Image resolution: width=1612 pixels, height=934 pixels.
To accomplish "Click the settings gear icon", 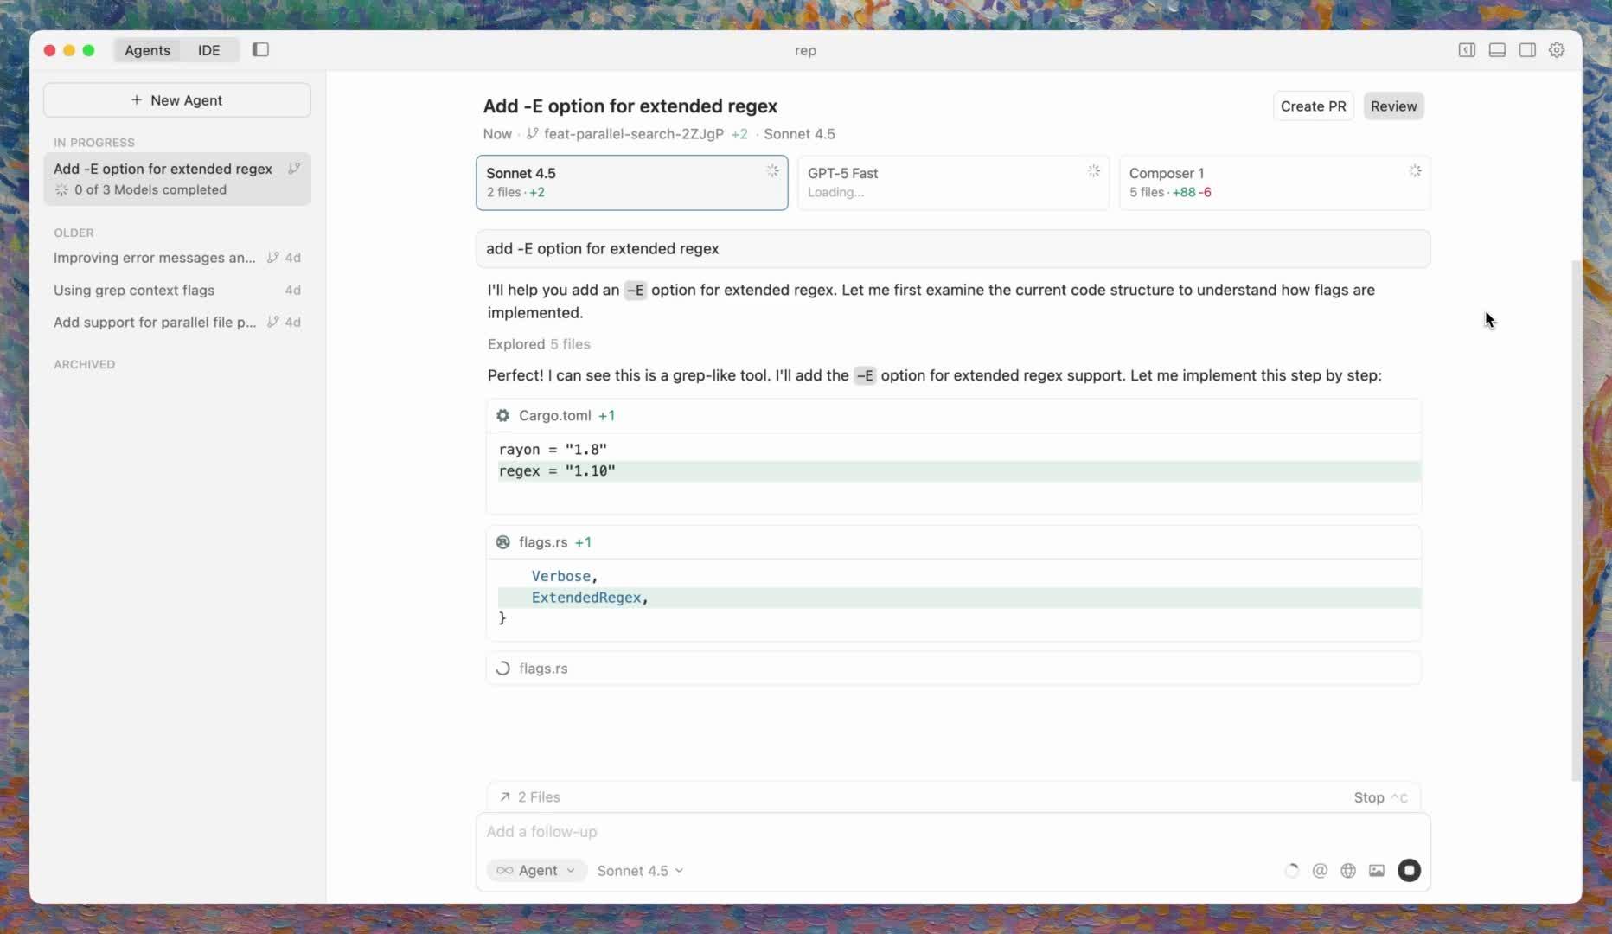I will tap(1557, 50).
